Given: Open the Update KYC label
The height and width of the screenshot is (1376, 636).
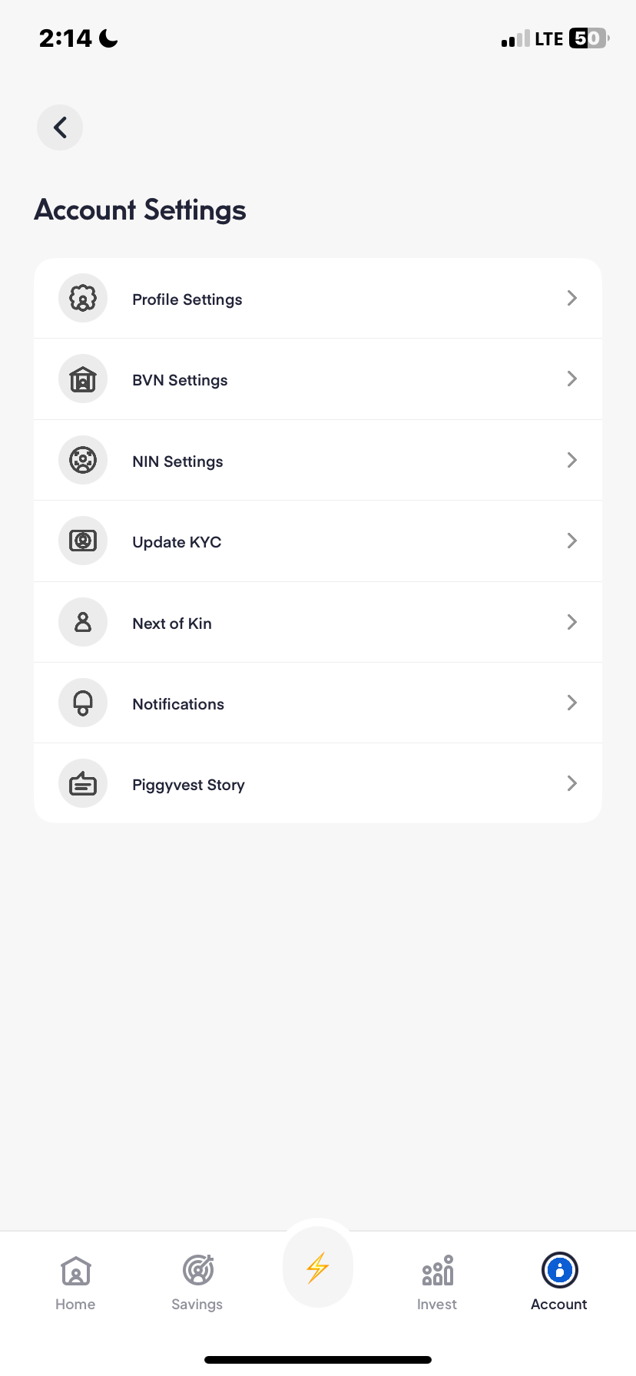Looking at the screenshot, I should 177,542.
